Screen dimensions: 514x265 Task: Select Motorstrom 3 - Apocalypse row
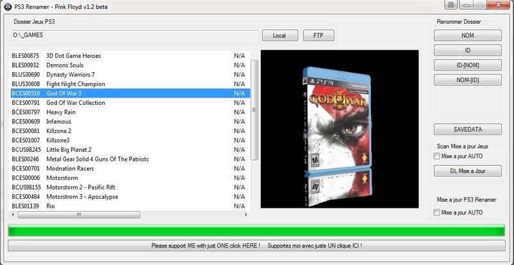click(x=130, y=197)
